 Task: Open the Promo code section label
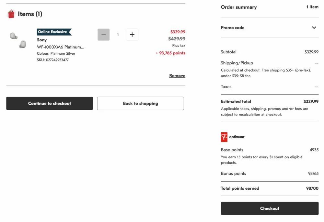click(x=232, y=28)
